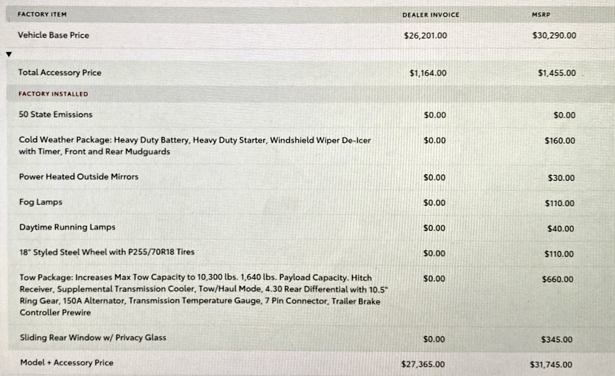Click the $660.00 Tow Package MSRP

(557, 279)
